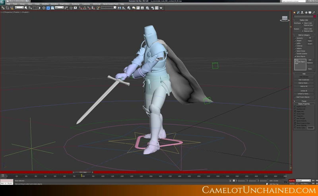Expand the Freeze rollout
Viewport: 318px width, 196px height.
click(304, 101)
